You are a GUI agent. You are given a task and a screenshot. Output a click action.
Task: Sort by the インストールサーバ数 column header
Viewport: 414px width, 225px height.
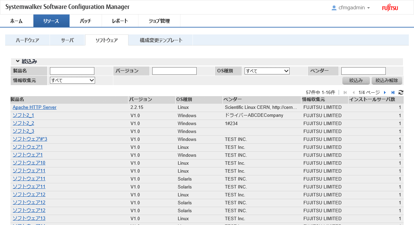pyautogui.click(x=376, y=100)
